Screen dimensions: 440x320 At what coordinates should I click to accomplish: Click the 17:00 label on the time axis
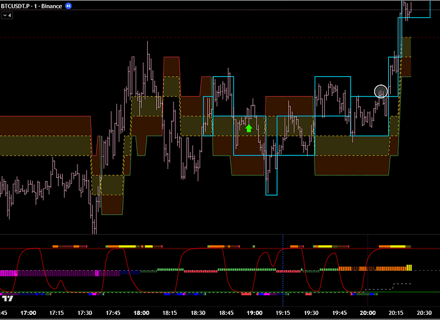pos(28,314)
